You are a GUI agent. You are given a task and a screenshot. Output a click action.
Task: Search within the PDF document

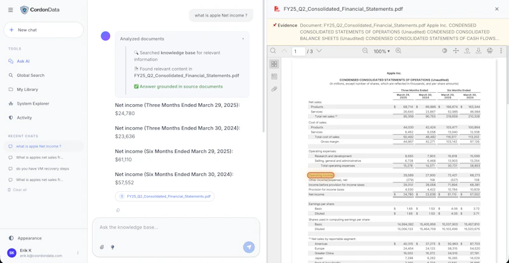coord(273,51)
